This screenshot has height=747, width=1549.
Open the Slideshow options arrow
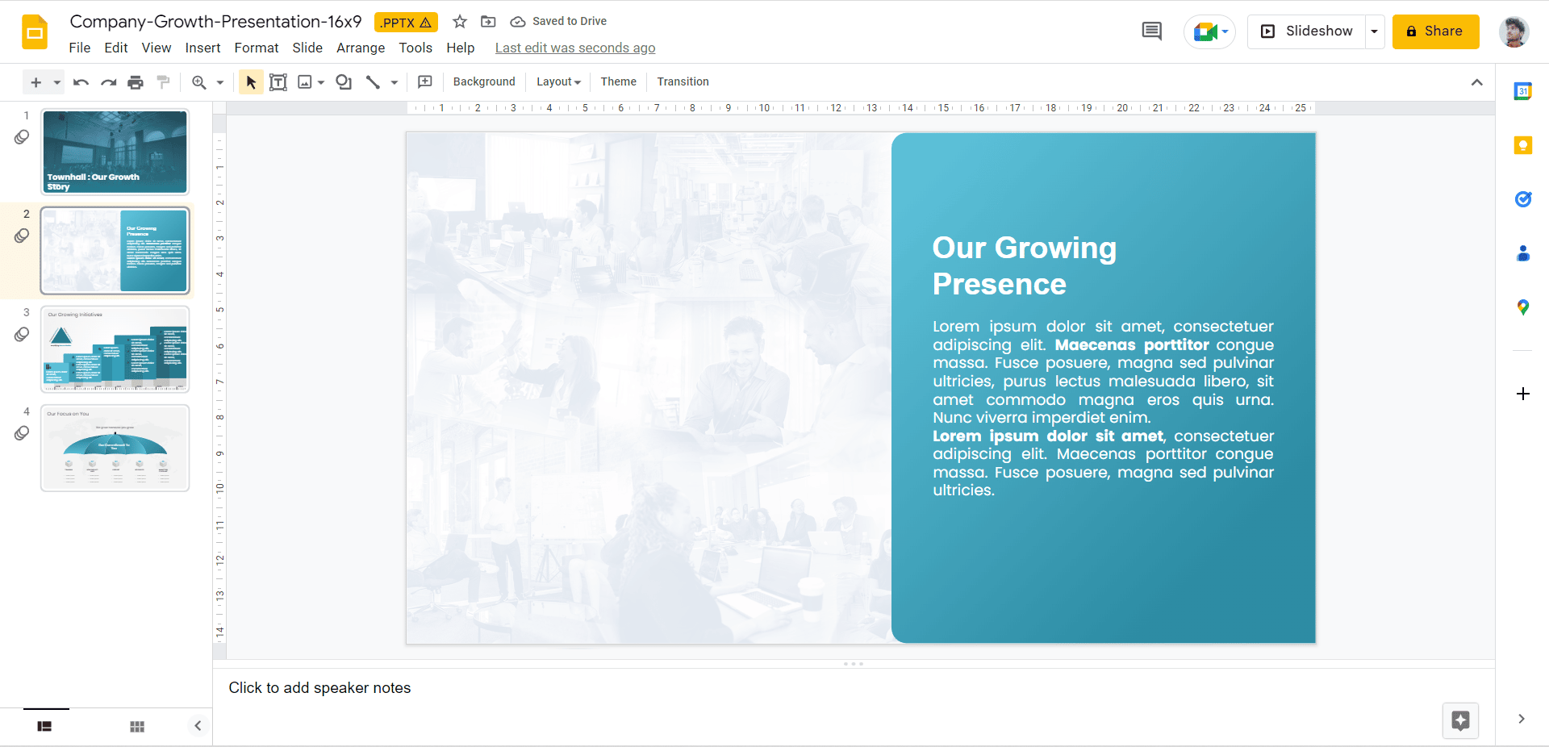(x=1374, y=31)
